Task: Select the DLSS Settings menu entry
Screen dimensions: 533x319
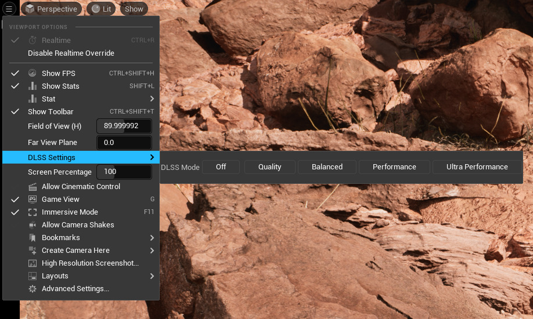Action: point(81,157)
